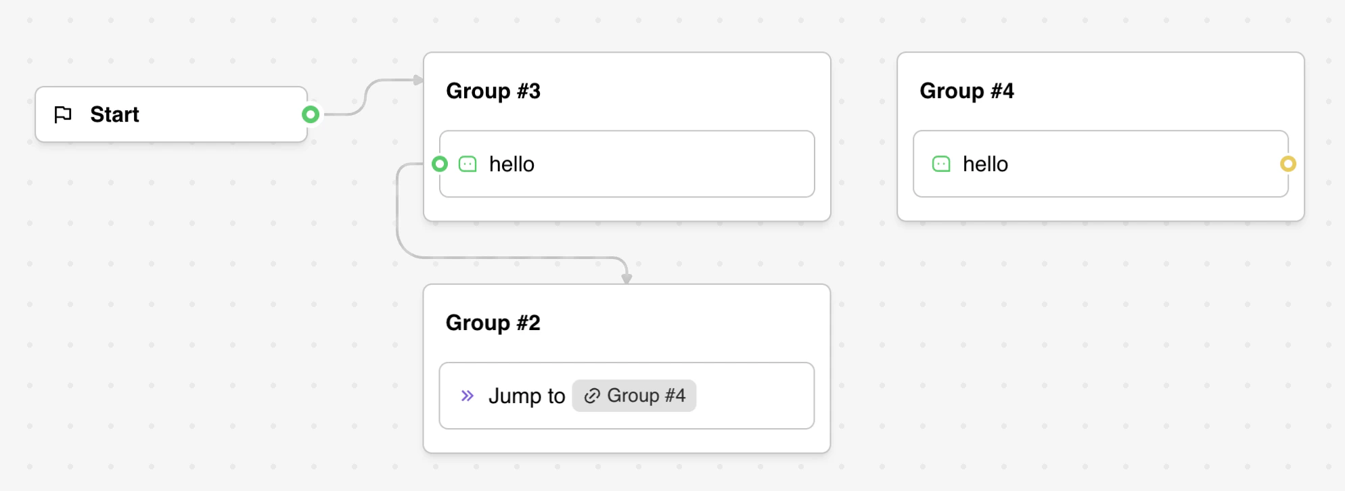Click the chat bubble icon in Group #4

click(x=941, y=164)
